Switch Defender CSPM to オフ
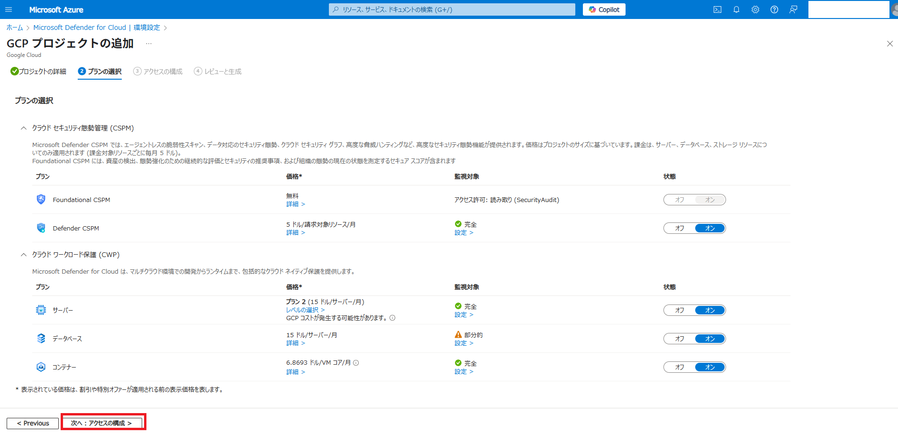898x433 pixels. pyautogui.click(x=680, y=228)
